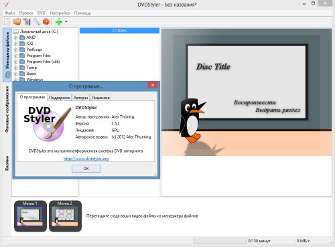Open project options via the wrench icon
Screen dimensions: 335x247
click(36, 21)
